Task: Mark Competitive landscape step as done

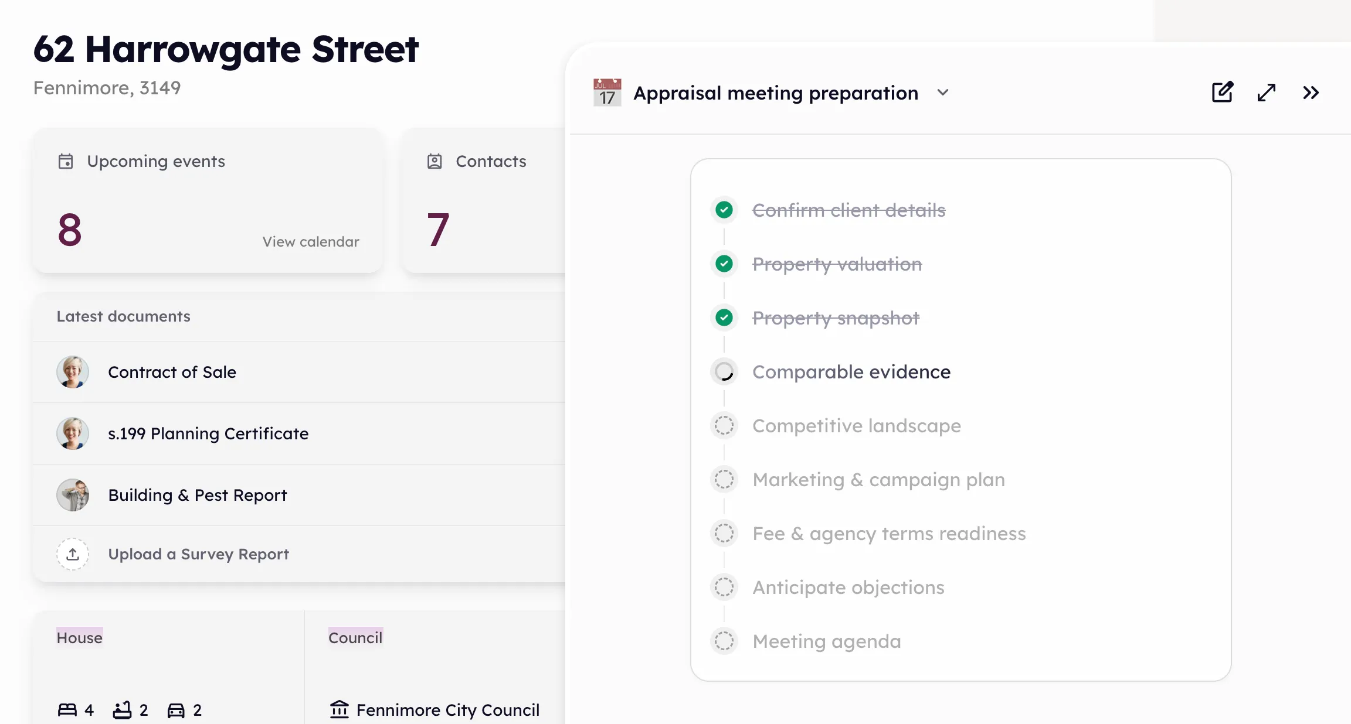Action: click(724, 425)
